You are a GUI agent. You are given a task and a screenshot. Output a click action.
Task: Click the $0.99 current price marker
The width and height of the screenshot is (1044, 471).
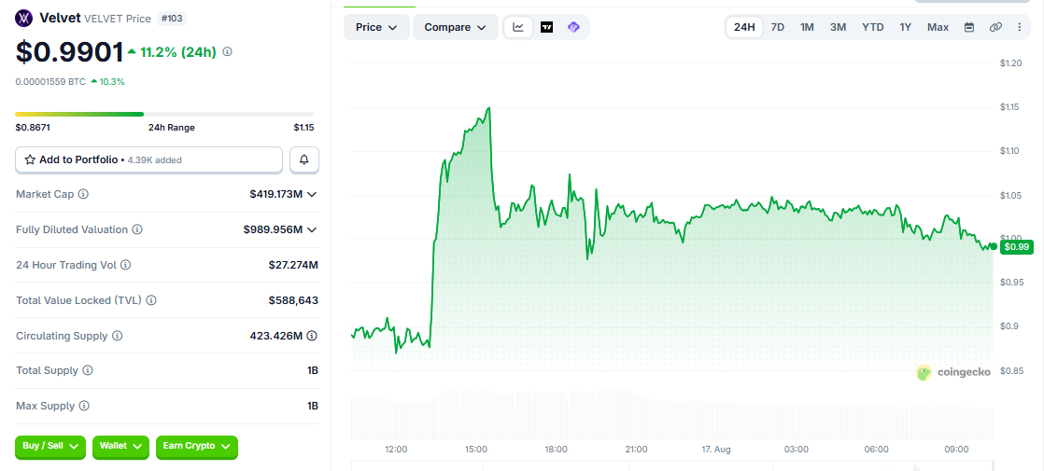coord(1015,247)
